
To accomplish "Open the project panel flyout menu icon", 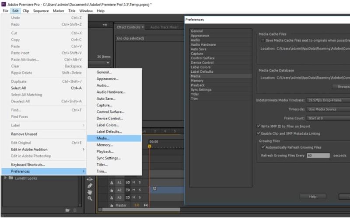I will pyautogui.click(x=105, y=25).
